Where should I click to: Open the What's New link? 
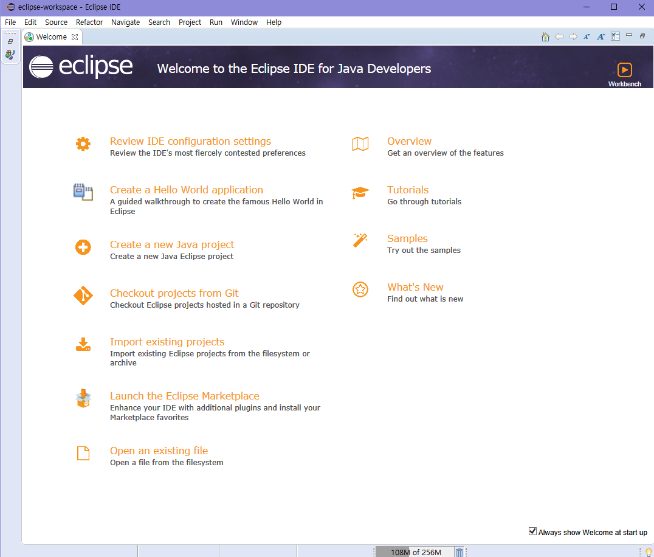pos(415,287)
